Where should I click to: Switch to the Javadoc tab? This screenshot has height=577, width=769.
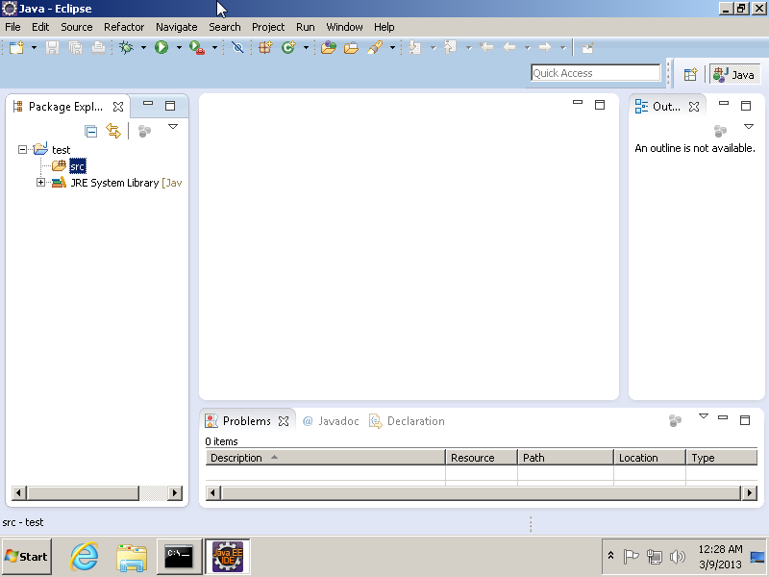pos(331,421)
